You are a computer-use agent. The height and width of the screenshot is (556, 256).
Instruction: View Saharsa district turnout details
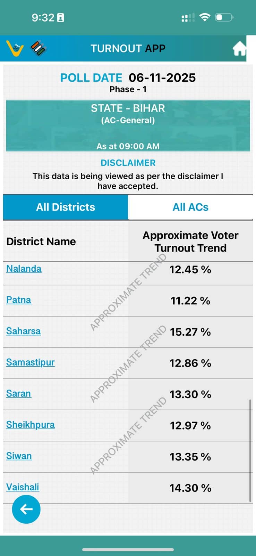point(24,331)
